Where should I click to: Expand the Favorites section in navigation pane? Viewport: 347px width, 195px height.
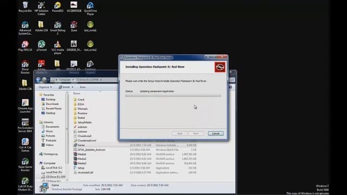(47, 95)
